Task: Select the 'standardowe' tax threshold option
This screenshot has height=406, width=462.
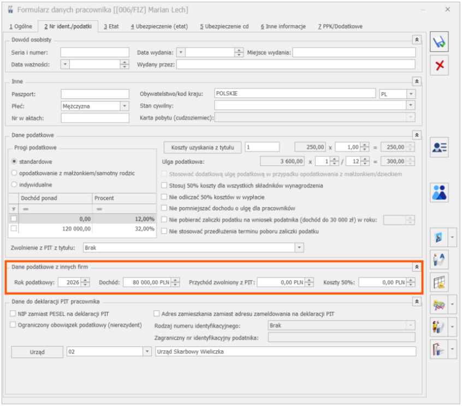Action: pyautogui.click(x=14, y=162)
